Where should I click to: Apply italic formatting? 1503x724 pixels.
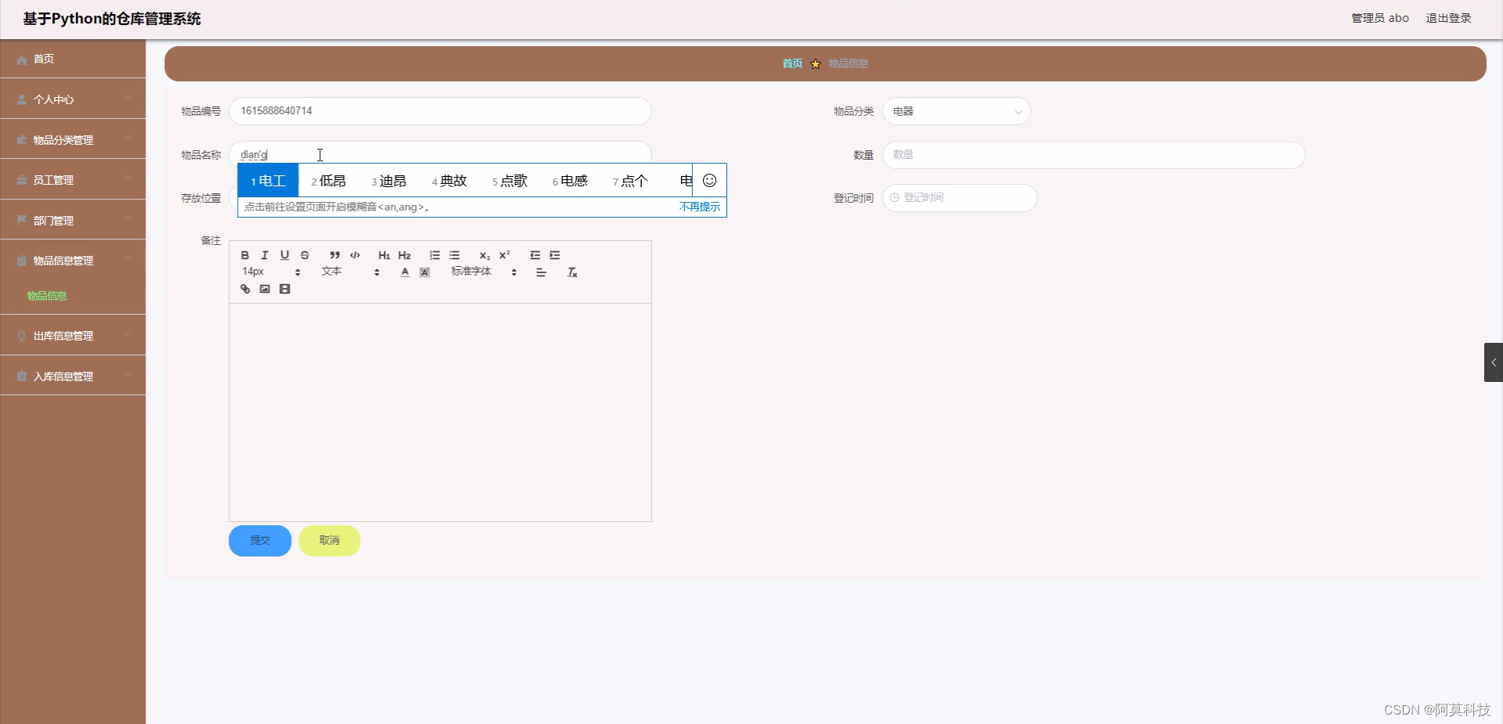265,255
